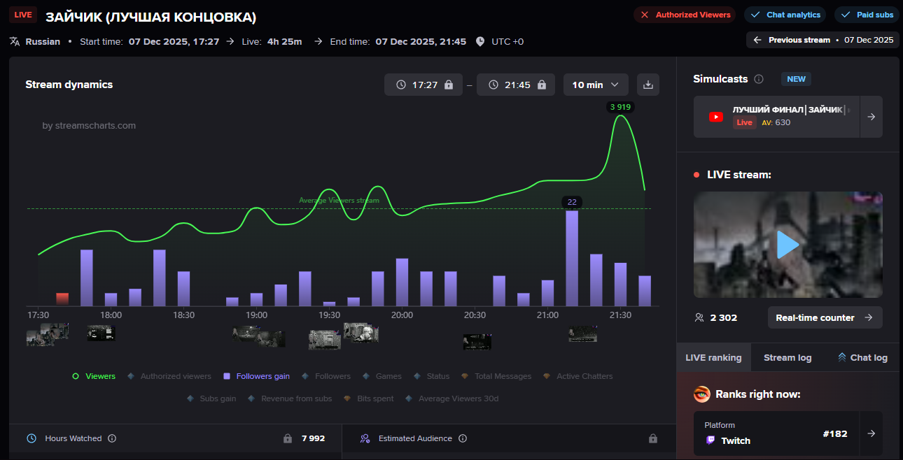Play the LIVE stream preview video
This screenshot has width=903, height=460.
(787, 245)
